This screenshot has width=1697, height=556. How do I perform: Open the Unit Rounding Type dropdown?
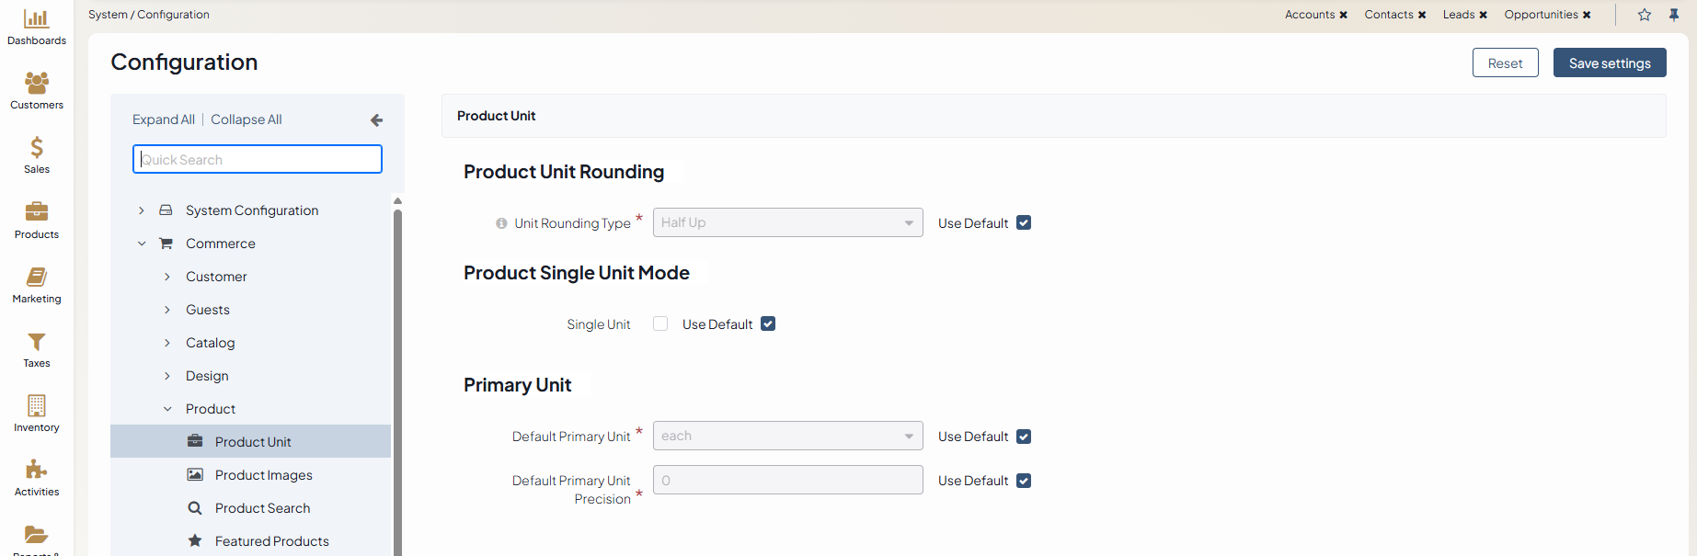tap(787, 222)
